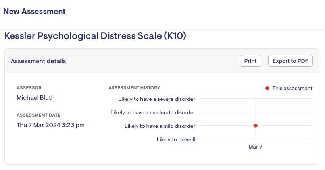Click "Likely to have a severe disorder" label
Screen dimensions: 325x170
(x=157, y=99)
